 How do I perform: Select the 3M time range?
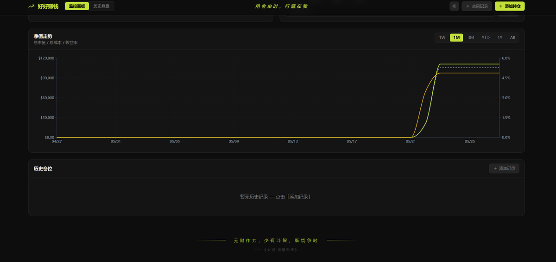point(471,37)
